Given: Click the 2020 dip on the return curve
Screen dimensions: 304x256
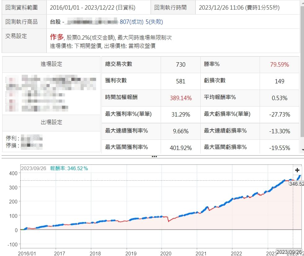Looking at the screenshot, I should [x=168, y=221].
